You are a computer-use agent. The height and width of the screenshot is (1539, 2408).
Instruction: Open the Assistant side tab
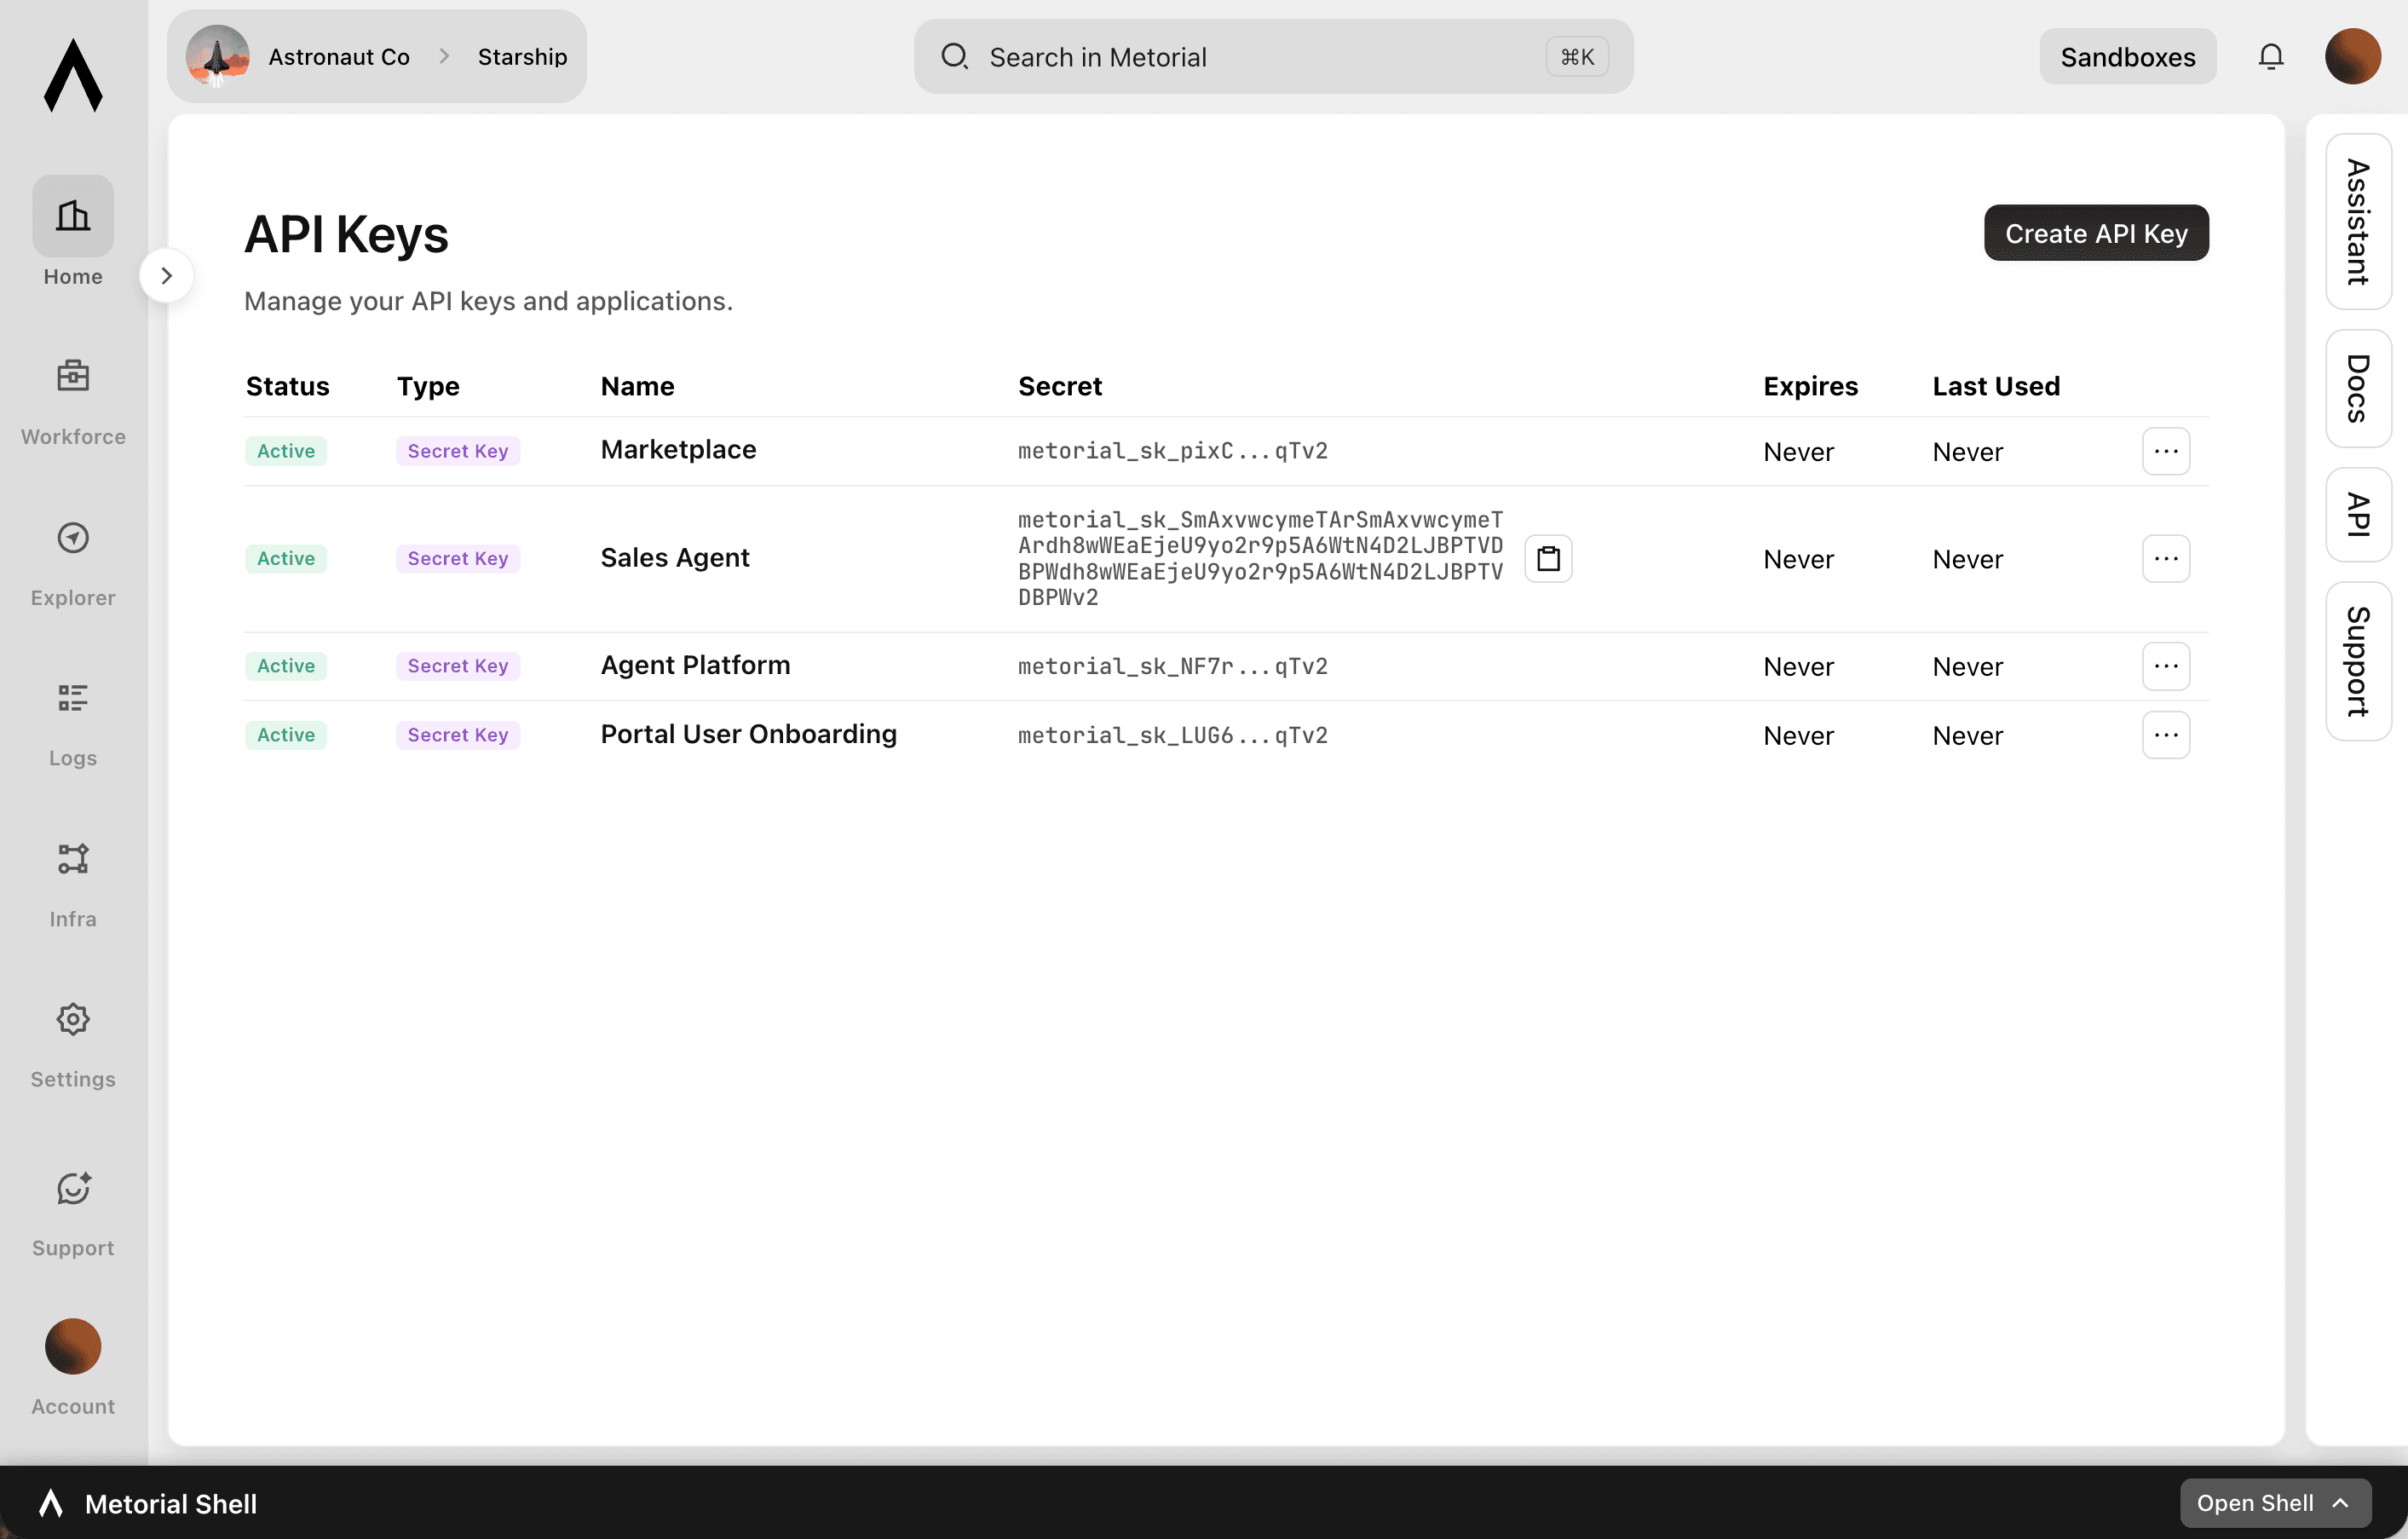click(x=2358, y=222)
